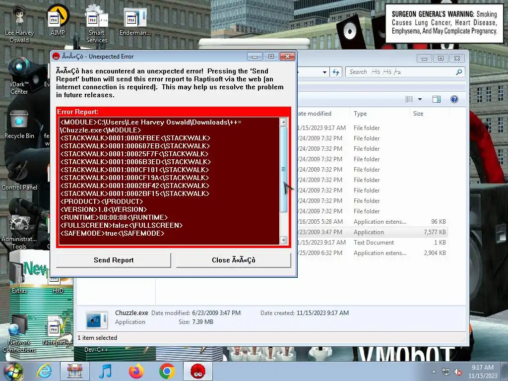This screenshot has width=508, height=381.
Task: Launch Internet Explorer from the taskbar
Action: [x=44, y=371]
